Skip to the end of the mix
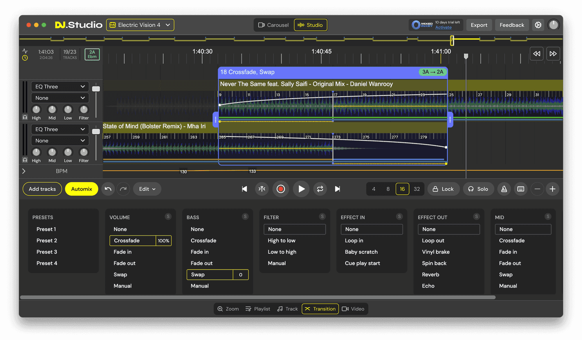 click(x=337, y=189)
